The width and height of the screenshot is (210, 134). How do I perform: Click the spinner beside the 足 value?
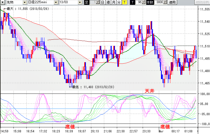pyautogui.click(x=97, y=2)
